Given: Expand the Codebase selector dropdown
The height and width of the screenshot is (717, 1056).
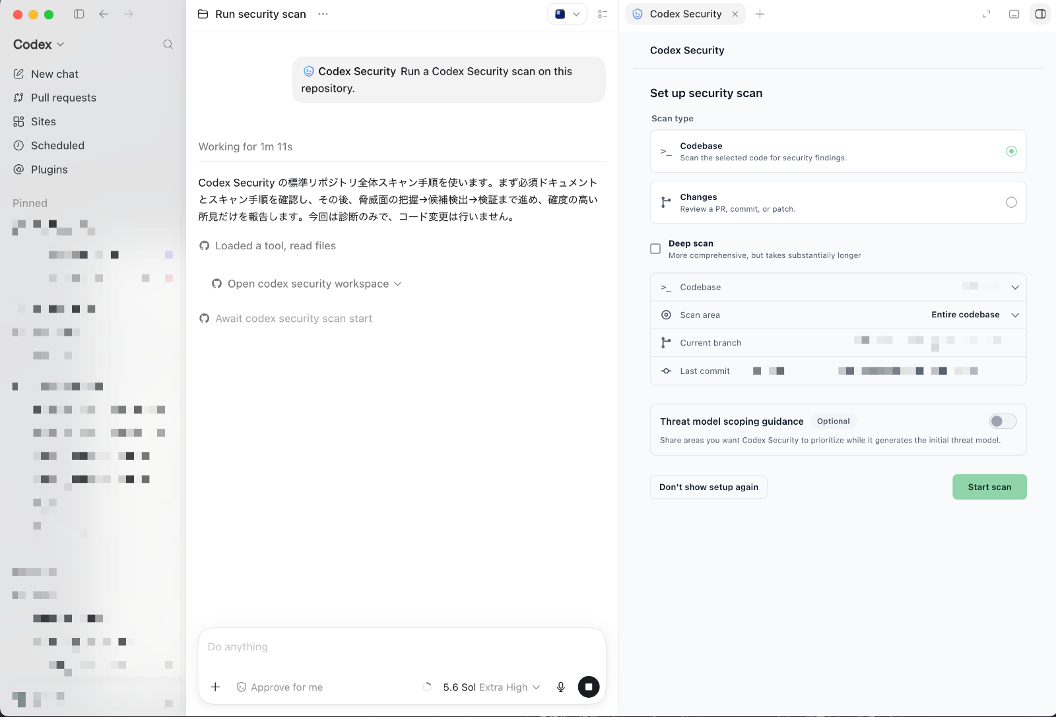Looking at the screenshot, I should pyautogui.click(x=838, y=287).
